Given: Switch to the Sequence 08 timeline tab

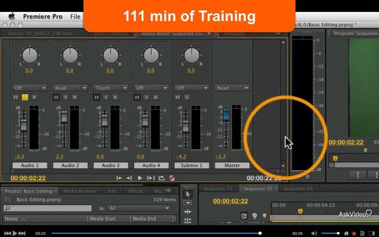Looking at the screenshot, I should pos(298,189).
